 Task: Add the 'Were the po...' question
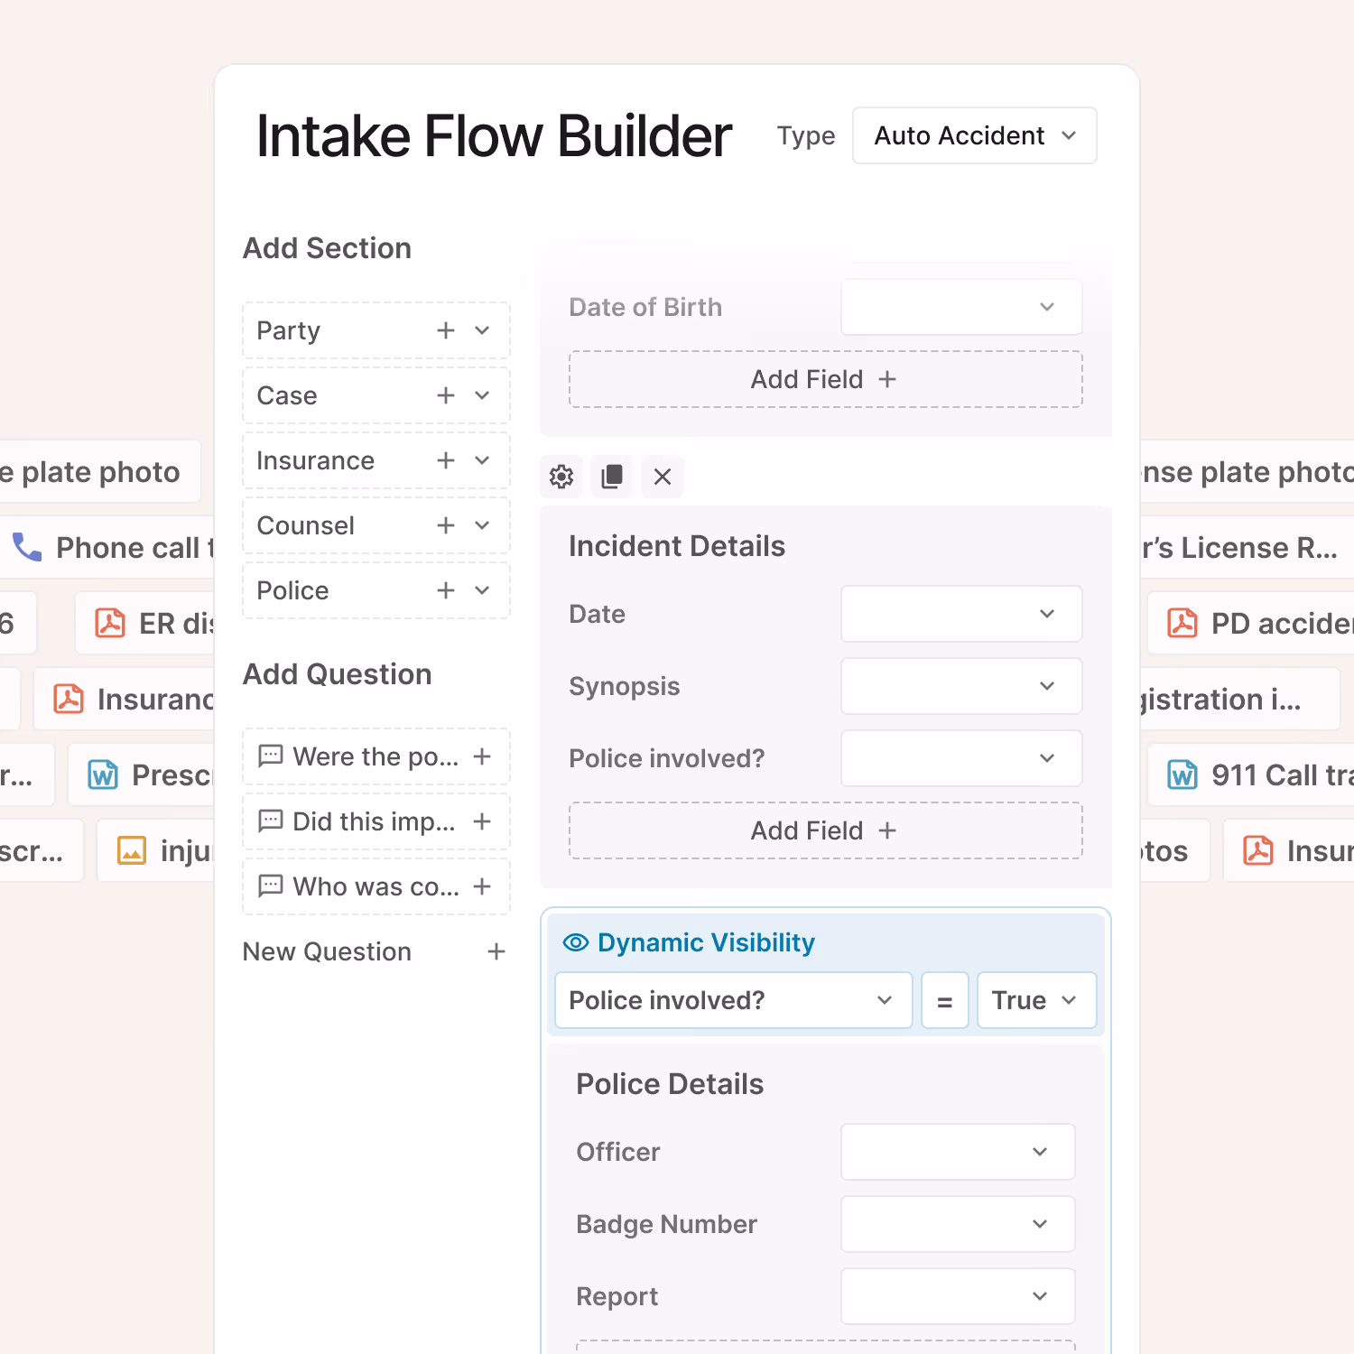482,756
